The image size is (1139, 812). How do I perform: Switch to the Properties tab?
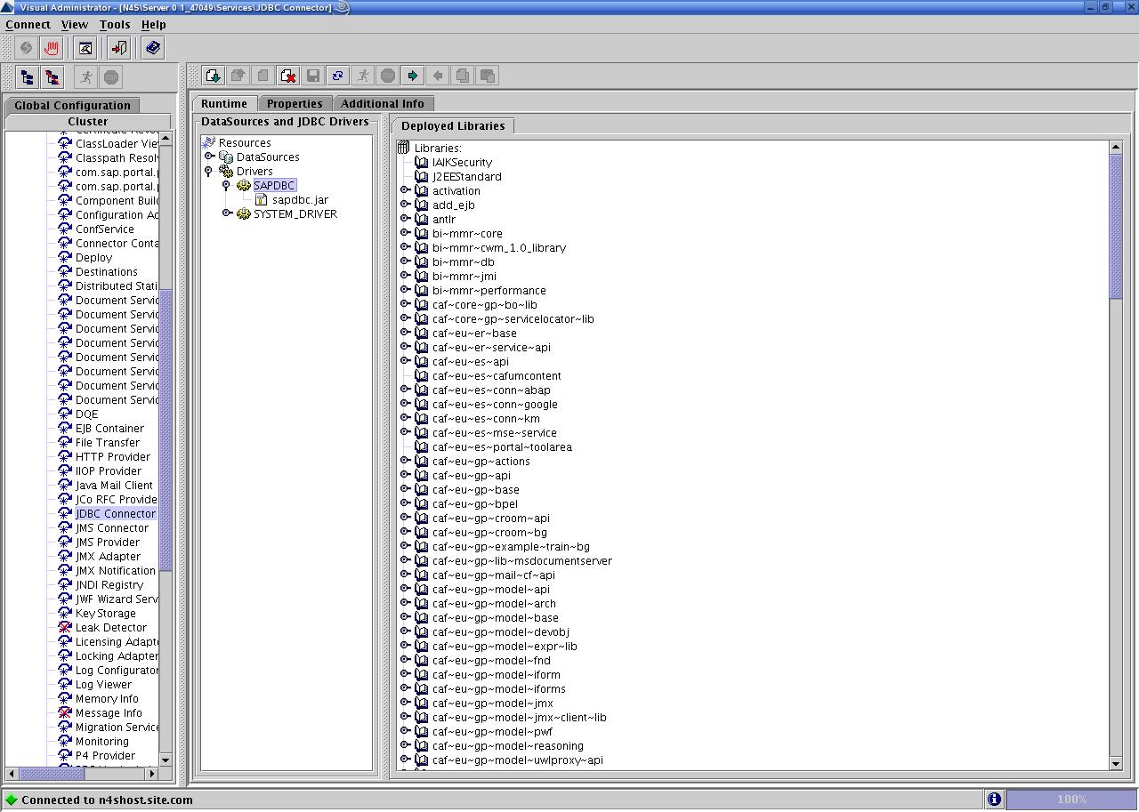point(295,103)
